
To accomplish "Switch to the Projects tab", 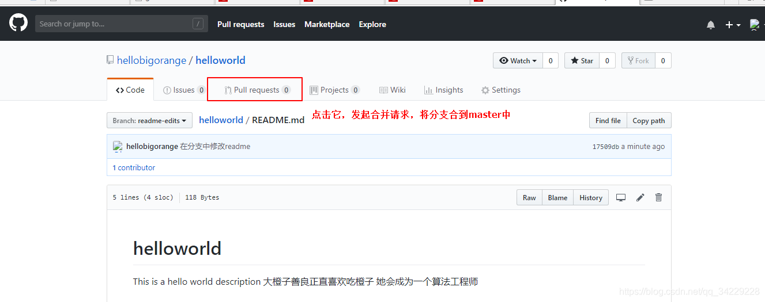I will click(334, 90).
